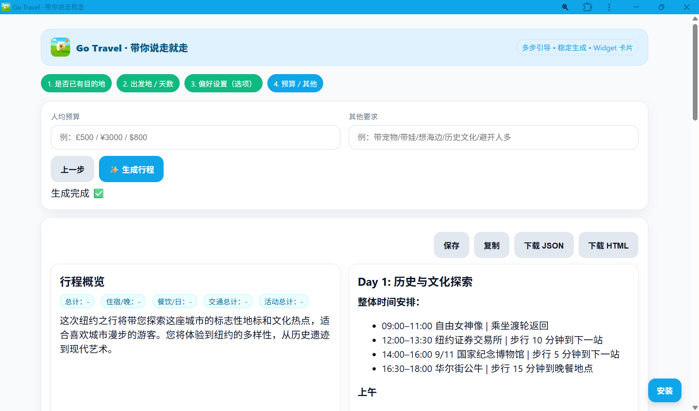Viewport: 699px width, 411px height.
Task: Click 下载 HTML button
Action: point(608,245)
